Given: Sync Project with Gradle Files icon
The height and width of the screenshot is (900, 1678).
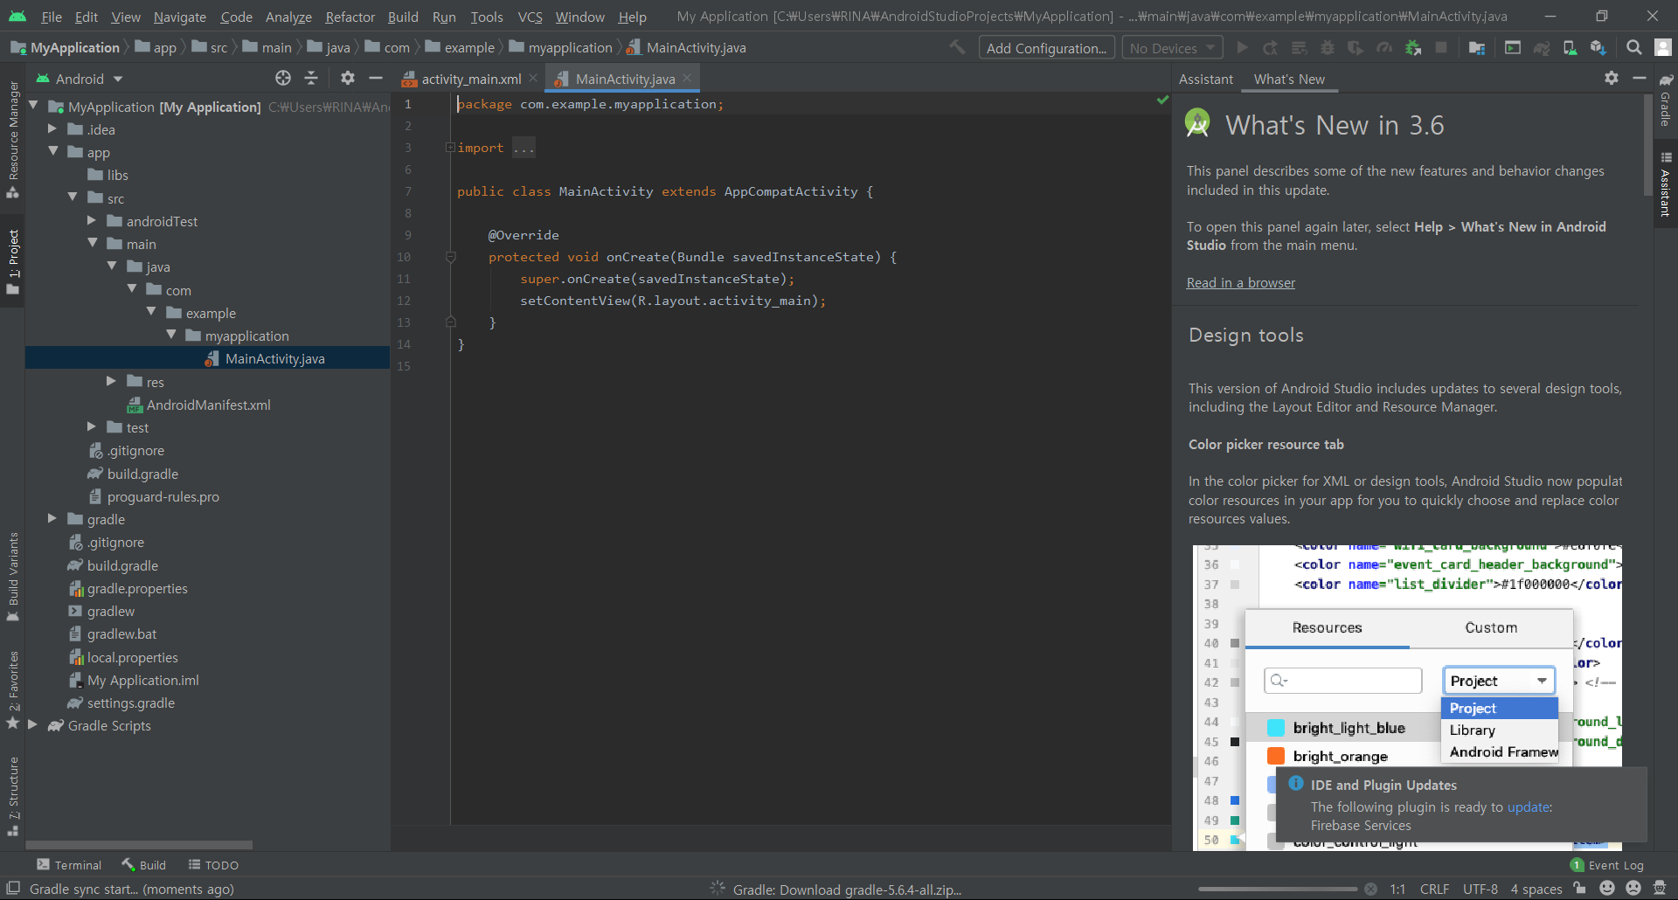Looking at the screenshot, I should point(1542,48).
